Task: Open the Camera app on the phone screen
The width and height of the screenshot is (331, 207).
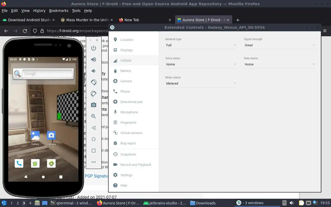Action: (x=51, y=138)
